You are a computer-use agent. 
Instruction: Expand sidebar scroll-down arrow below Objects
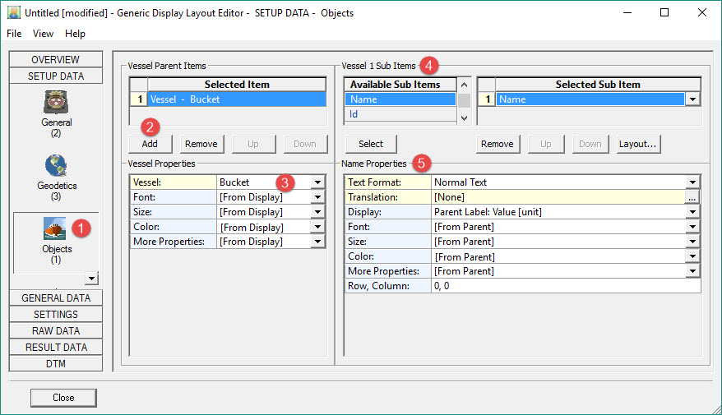click(91, 279)
